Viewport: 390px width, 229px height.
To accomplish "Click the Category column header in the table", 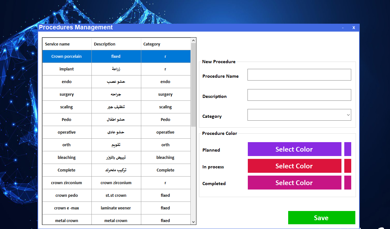I will [x=166, y=44].
